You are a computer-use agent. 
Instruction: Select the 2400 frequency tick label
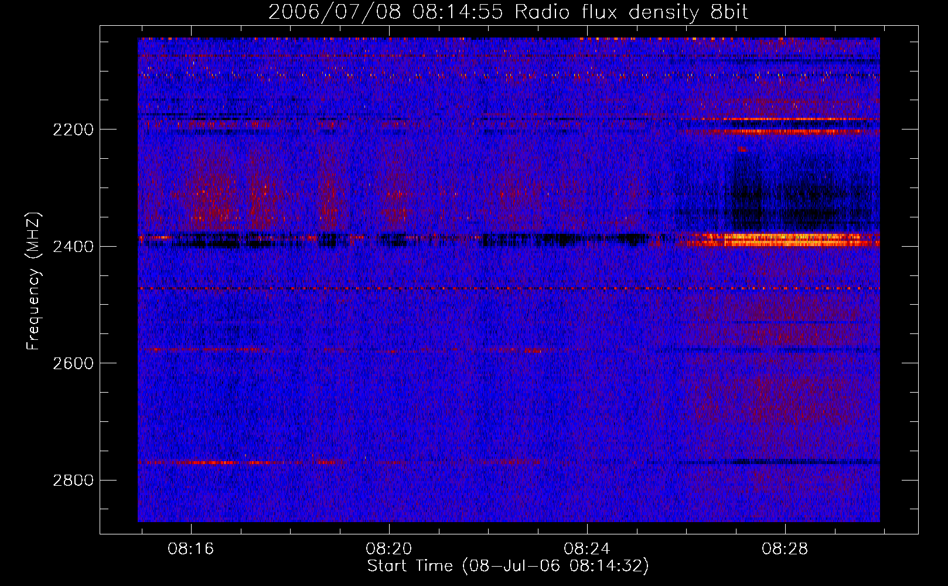(x=73, y=247)
